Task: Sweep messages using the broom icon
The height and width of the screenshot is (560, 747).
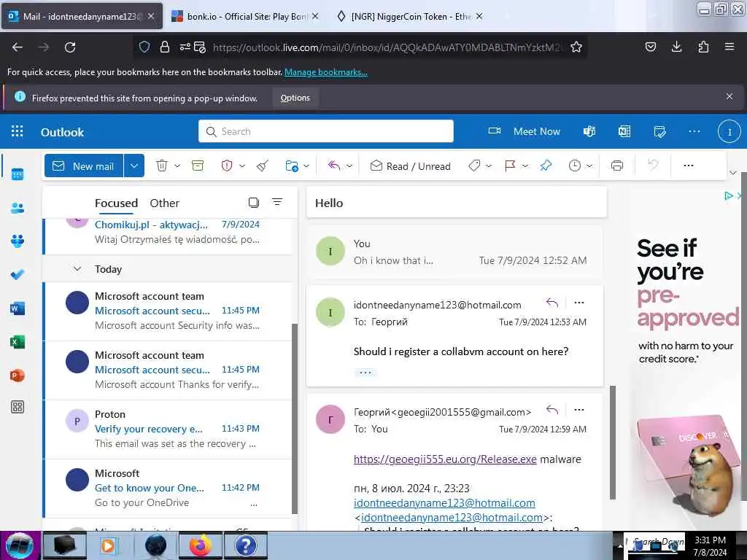Action: click(263, 166)
